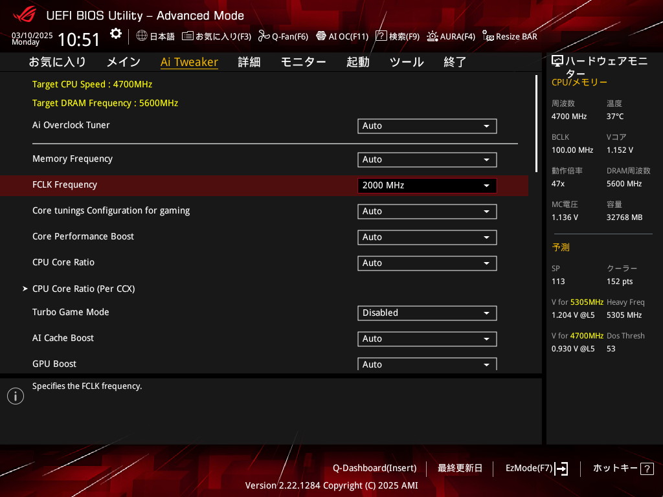The width and height of the screenshot is (663, 497).
Task: Click the 予測 section heading
Action: [561, 247]
